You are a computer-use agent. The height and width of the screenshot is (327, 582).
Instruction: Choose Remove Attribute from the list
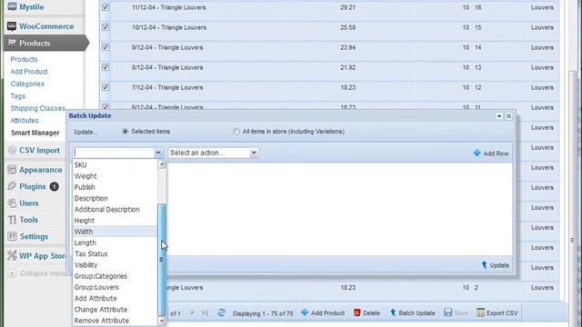[x=115, y=321]
